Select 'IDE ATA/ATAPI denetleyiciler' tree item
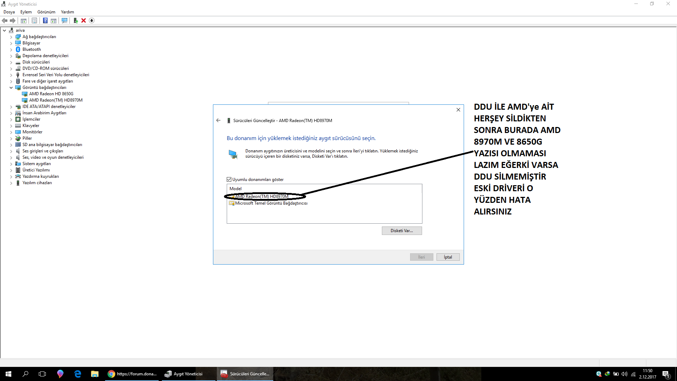 coord(49,107)
